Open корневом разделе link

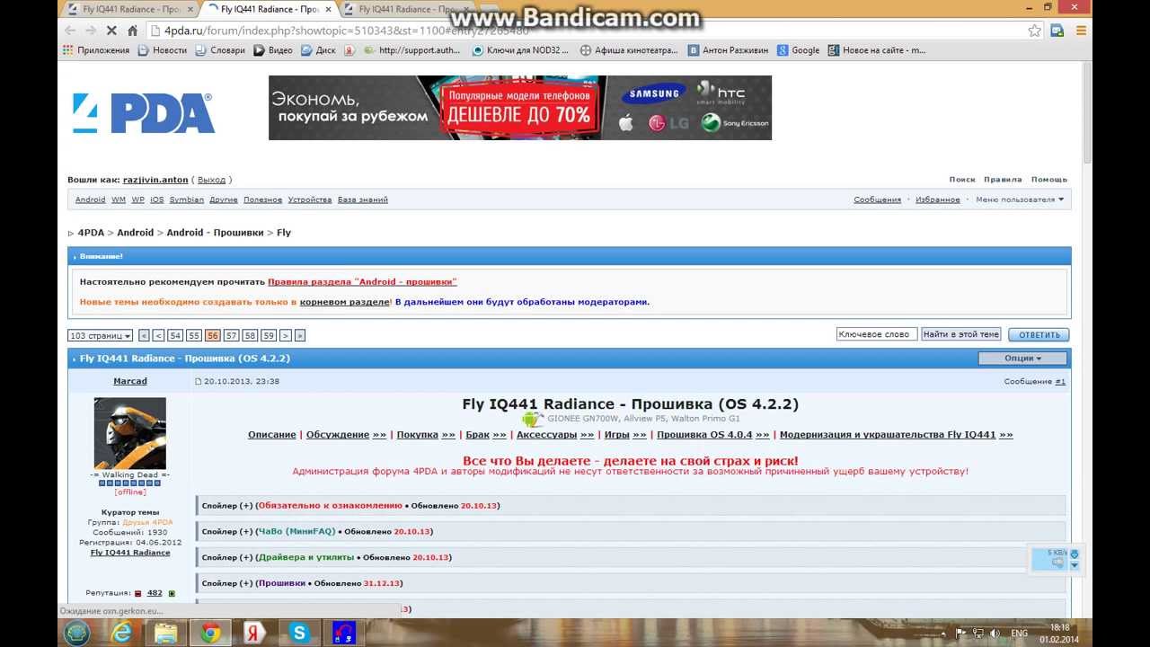pos(344,302)
